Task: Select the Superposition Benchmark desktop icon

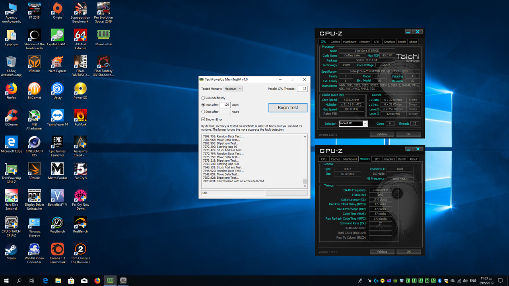Action: point(80,13)
